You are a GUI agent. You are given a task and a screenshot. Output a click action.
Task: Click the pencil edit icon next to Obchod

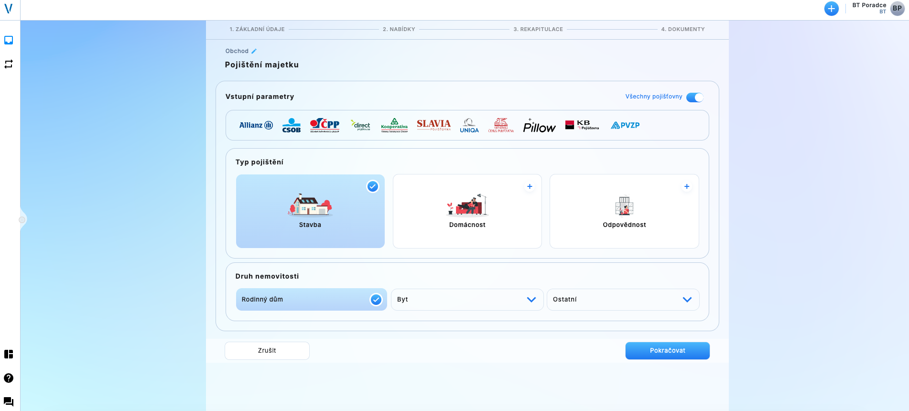coord(254,51)
